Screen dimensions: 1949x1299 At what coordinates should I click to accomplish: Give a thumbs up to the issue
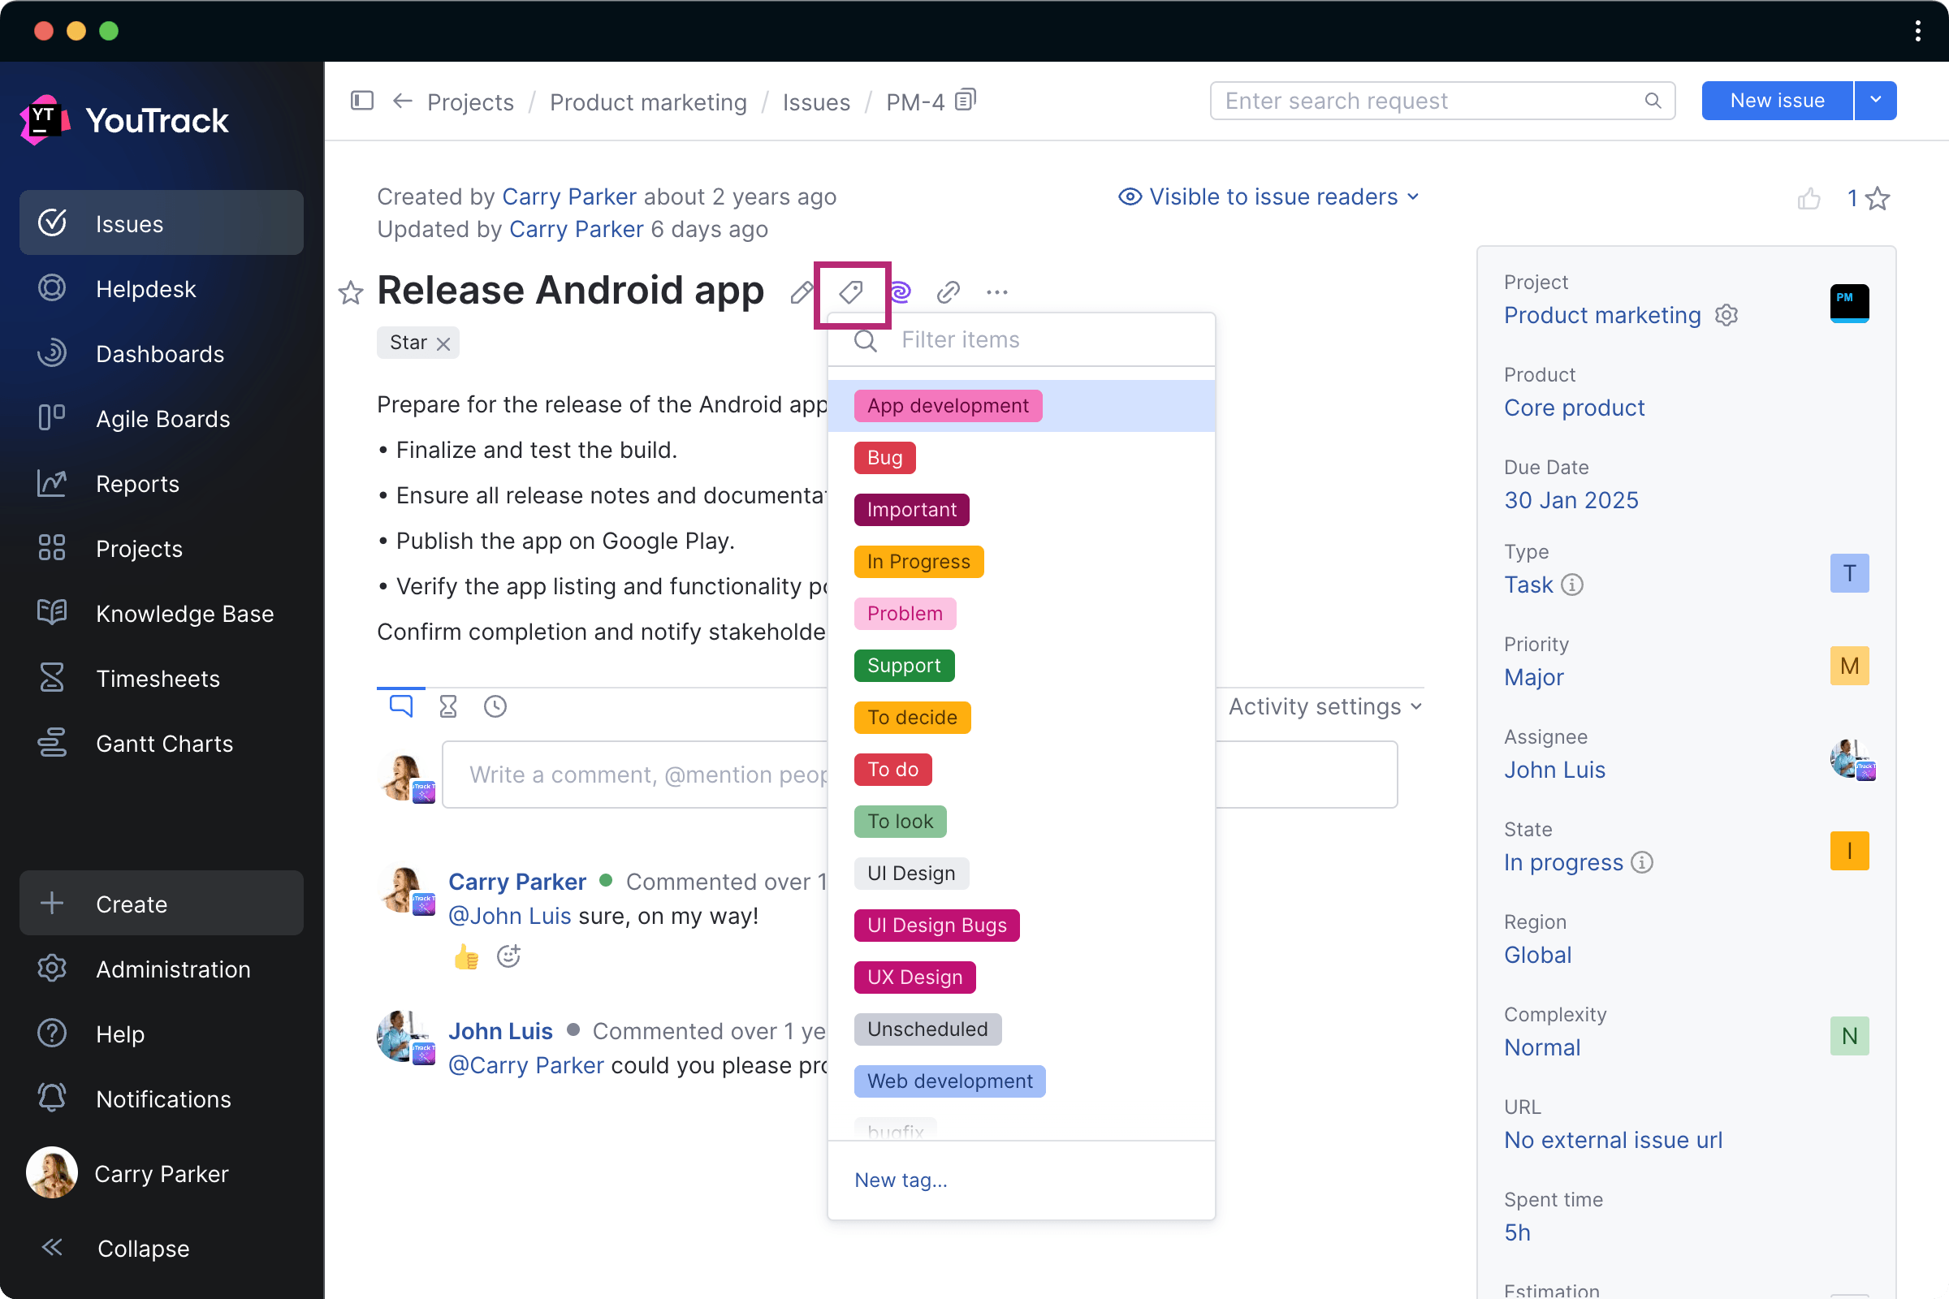click(1811, 198)
